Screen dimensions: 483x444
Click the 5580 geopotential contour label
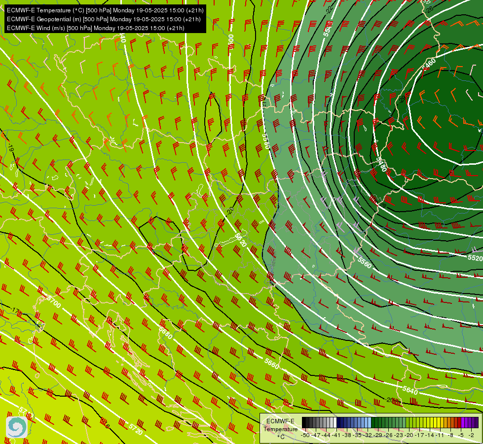tap(266, 141)
